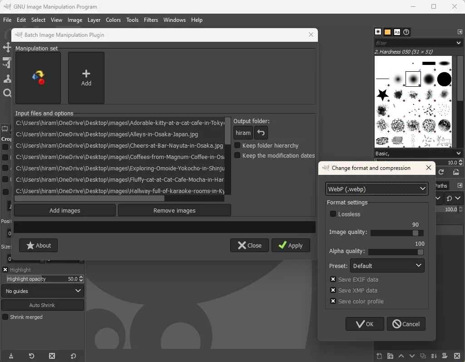
Task: Open the No guides dropdown
Action: point(42,291)
